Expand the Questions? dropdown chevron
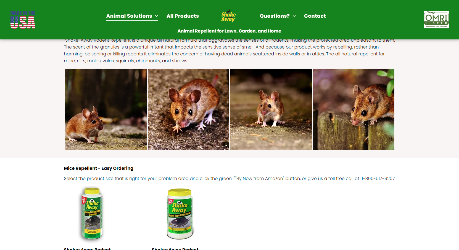 (294, 16)
